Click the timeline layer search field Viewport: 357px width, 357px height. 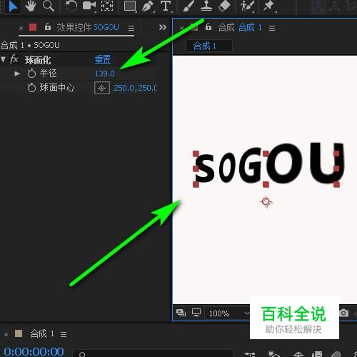point(152,353)
